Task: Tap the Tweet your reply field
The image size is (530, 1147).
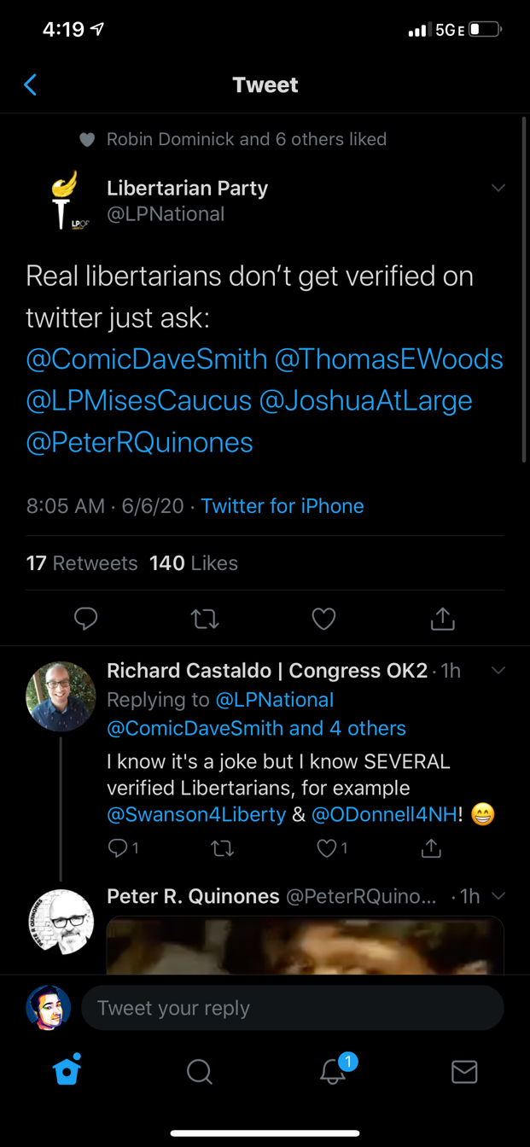Action: 292,1008
